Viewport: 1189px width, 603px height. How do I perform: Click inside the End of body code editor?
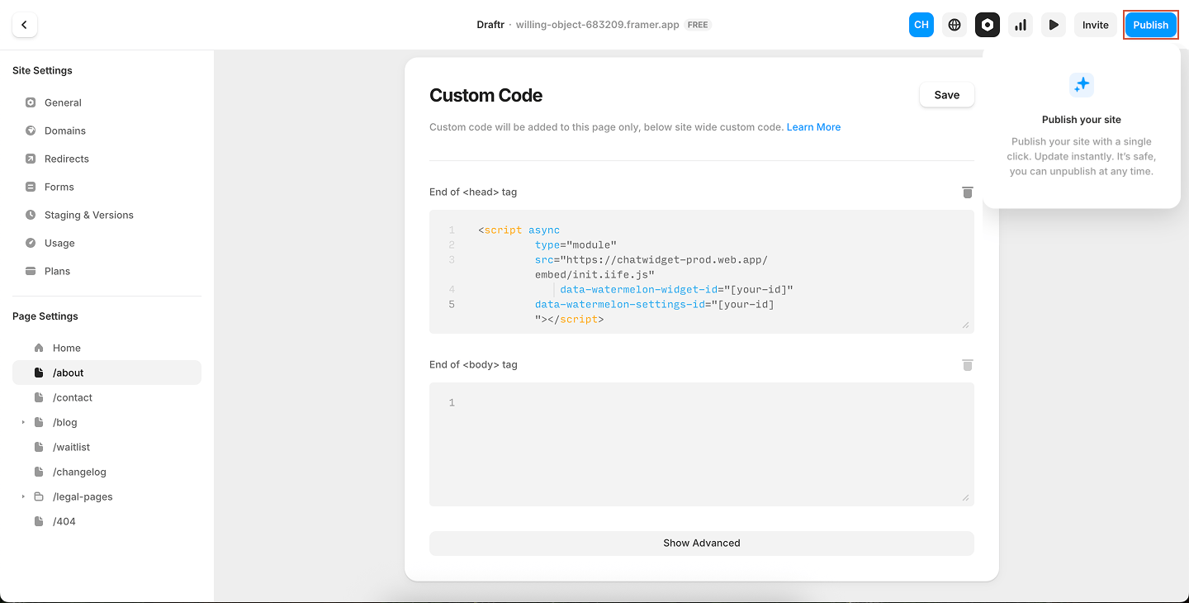point(702,444)
